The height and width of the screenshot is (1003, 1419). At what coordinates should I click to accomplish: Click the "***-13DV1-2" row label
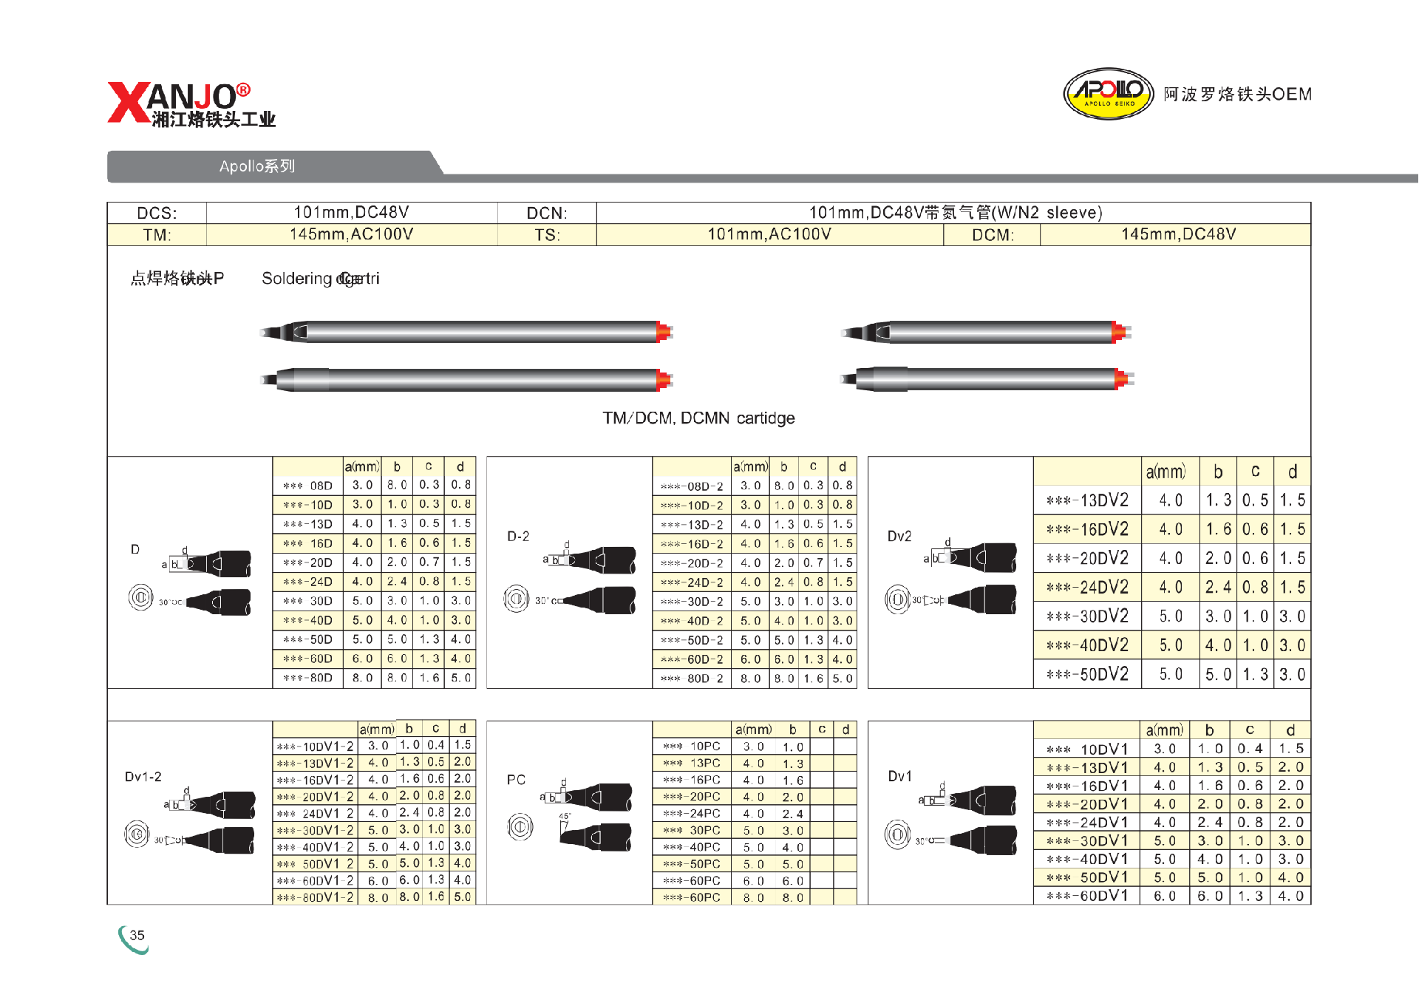click(x=316, y=764)
